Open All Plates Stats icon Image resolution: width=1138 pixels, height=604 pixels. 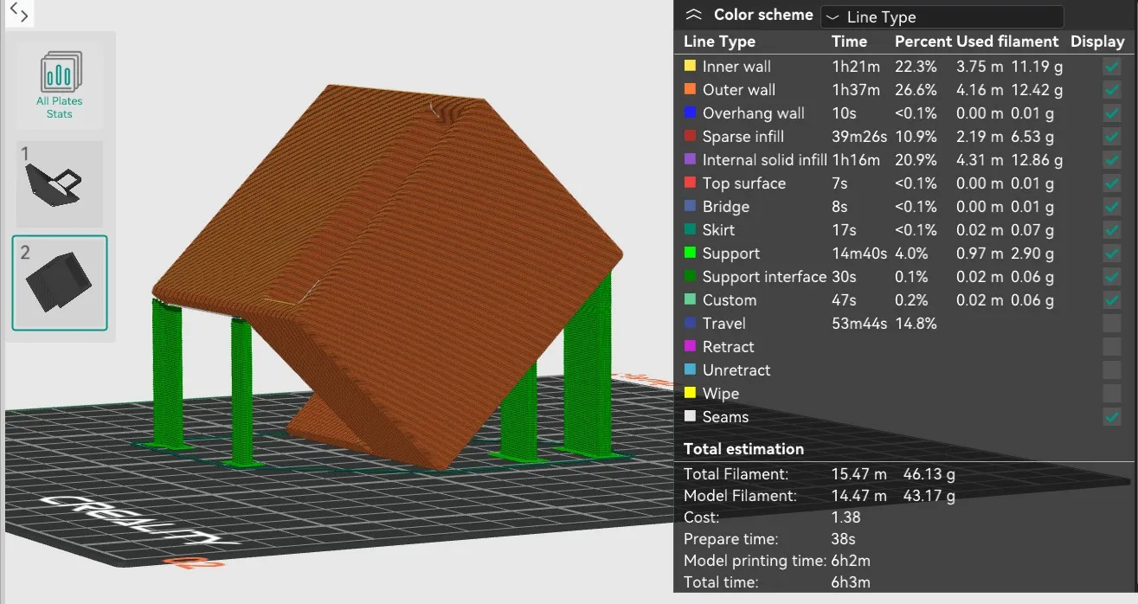tap(60, 84)
